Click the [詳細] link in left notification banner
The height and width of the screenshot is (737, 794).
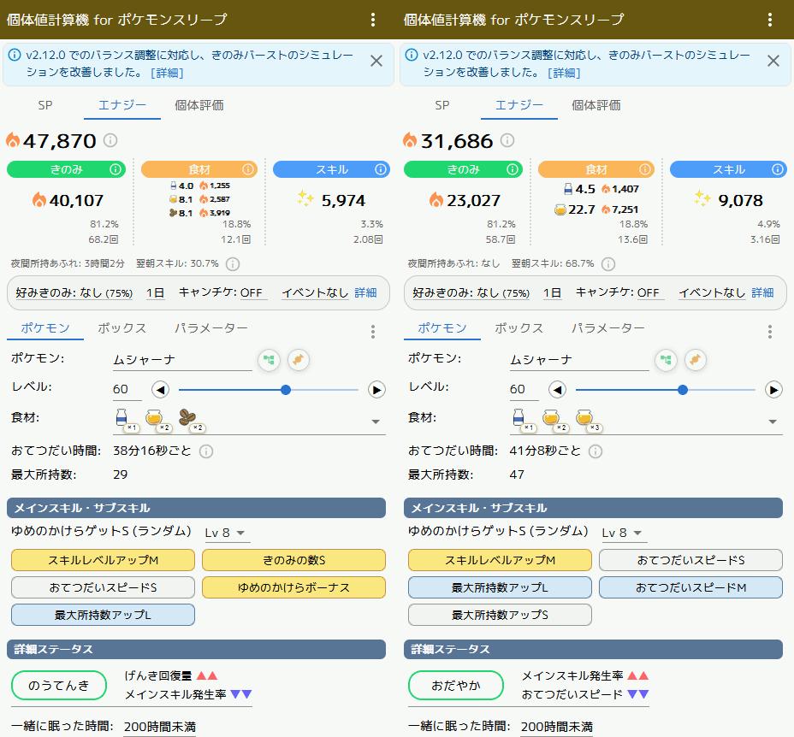click(x=167, y=73)
